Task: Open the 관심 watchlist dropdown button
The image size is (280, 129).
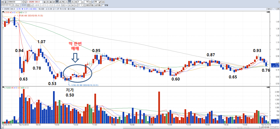Action: (x=17, y=5)
